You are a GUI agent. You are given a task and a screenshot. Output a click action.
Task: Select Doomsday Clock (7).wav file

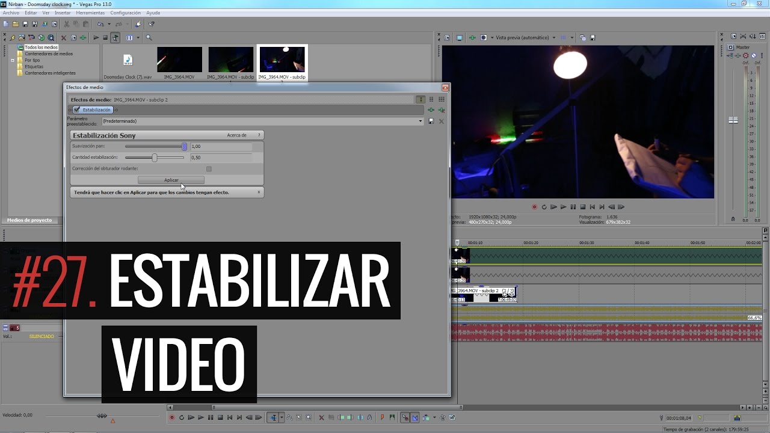(x=128, y=64)
